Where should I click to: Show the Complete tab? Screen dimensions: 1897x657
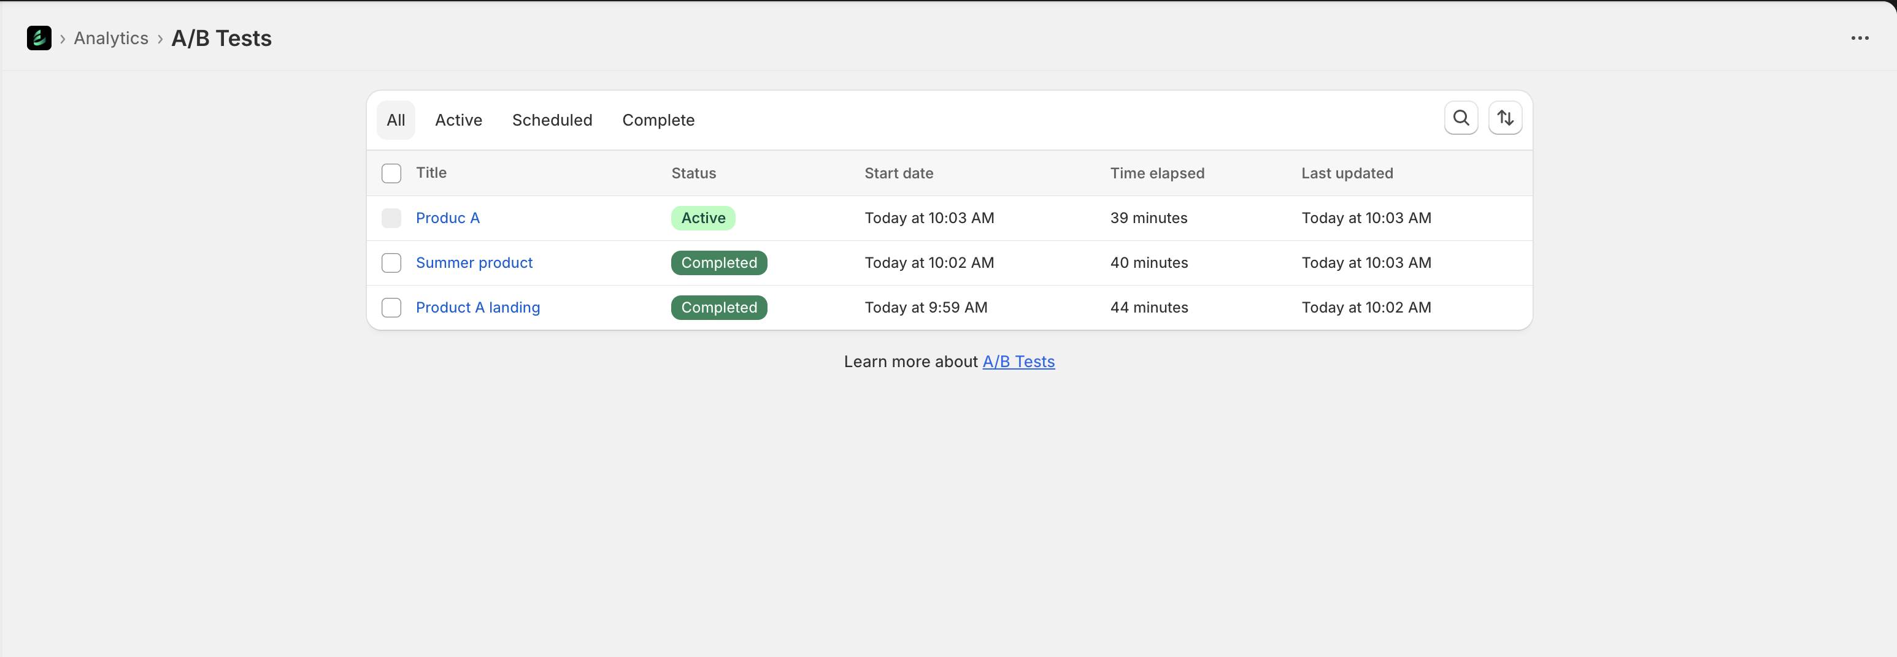click(x=658, y=121)
